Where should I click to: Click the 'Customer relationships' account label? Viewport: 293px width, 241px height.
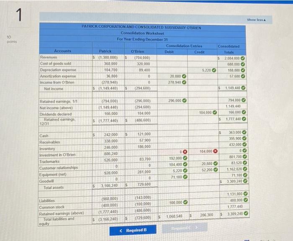pos(59,168)
